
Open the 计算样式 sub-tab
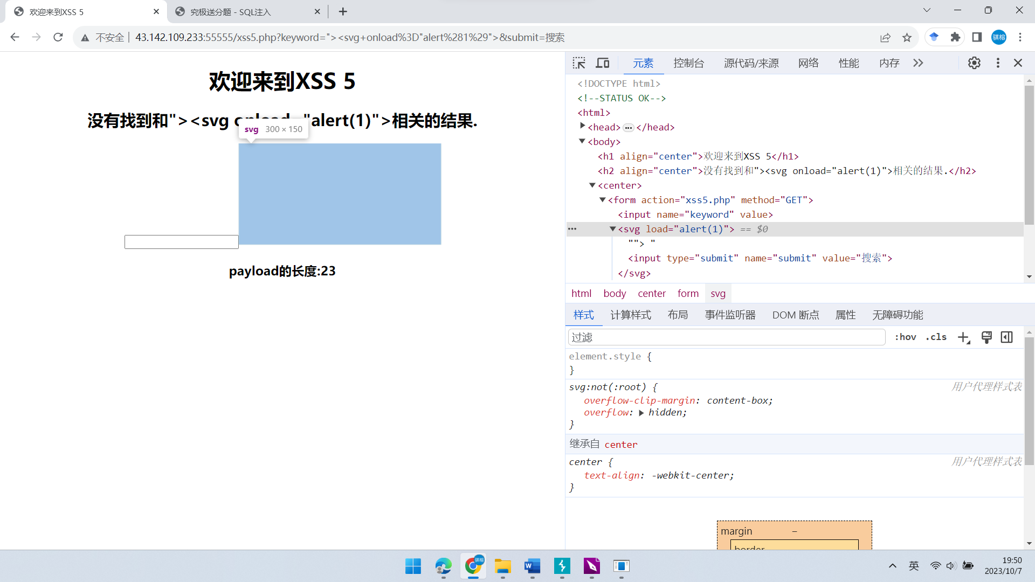tap(631, 315)
